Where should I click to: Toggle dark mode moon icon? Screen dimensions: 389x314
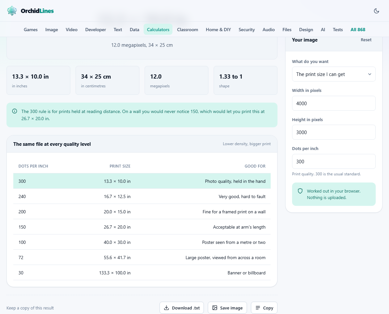376,11
